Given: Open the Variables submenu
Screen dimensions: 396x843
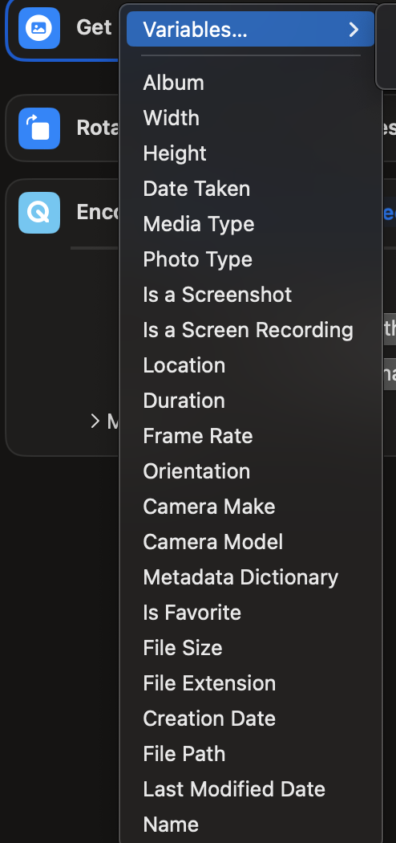Looking at the screenshot, I should pos(250,29).
